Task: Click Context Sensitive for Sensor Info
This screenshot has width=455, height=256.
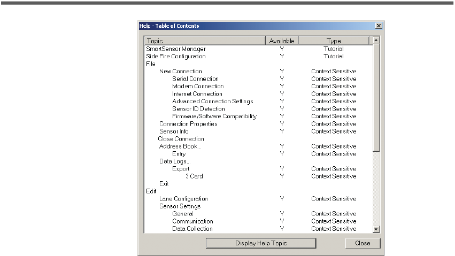Action: [x=334, y=131]
